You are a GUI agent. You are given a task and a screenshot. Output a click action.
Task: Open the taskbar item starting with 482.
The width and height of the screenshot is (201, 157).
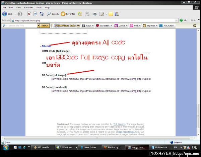coord(43,147)
